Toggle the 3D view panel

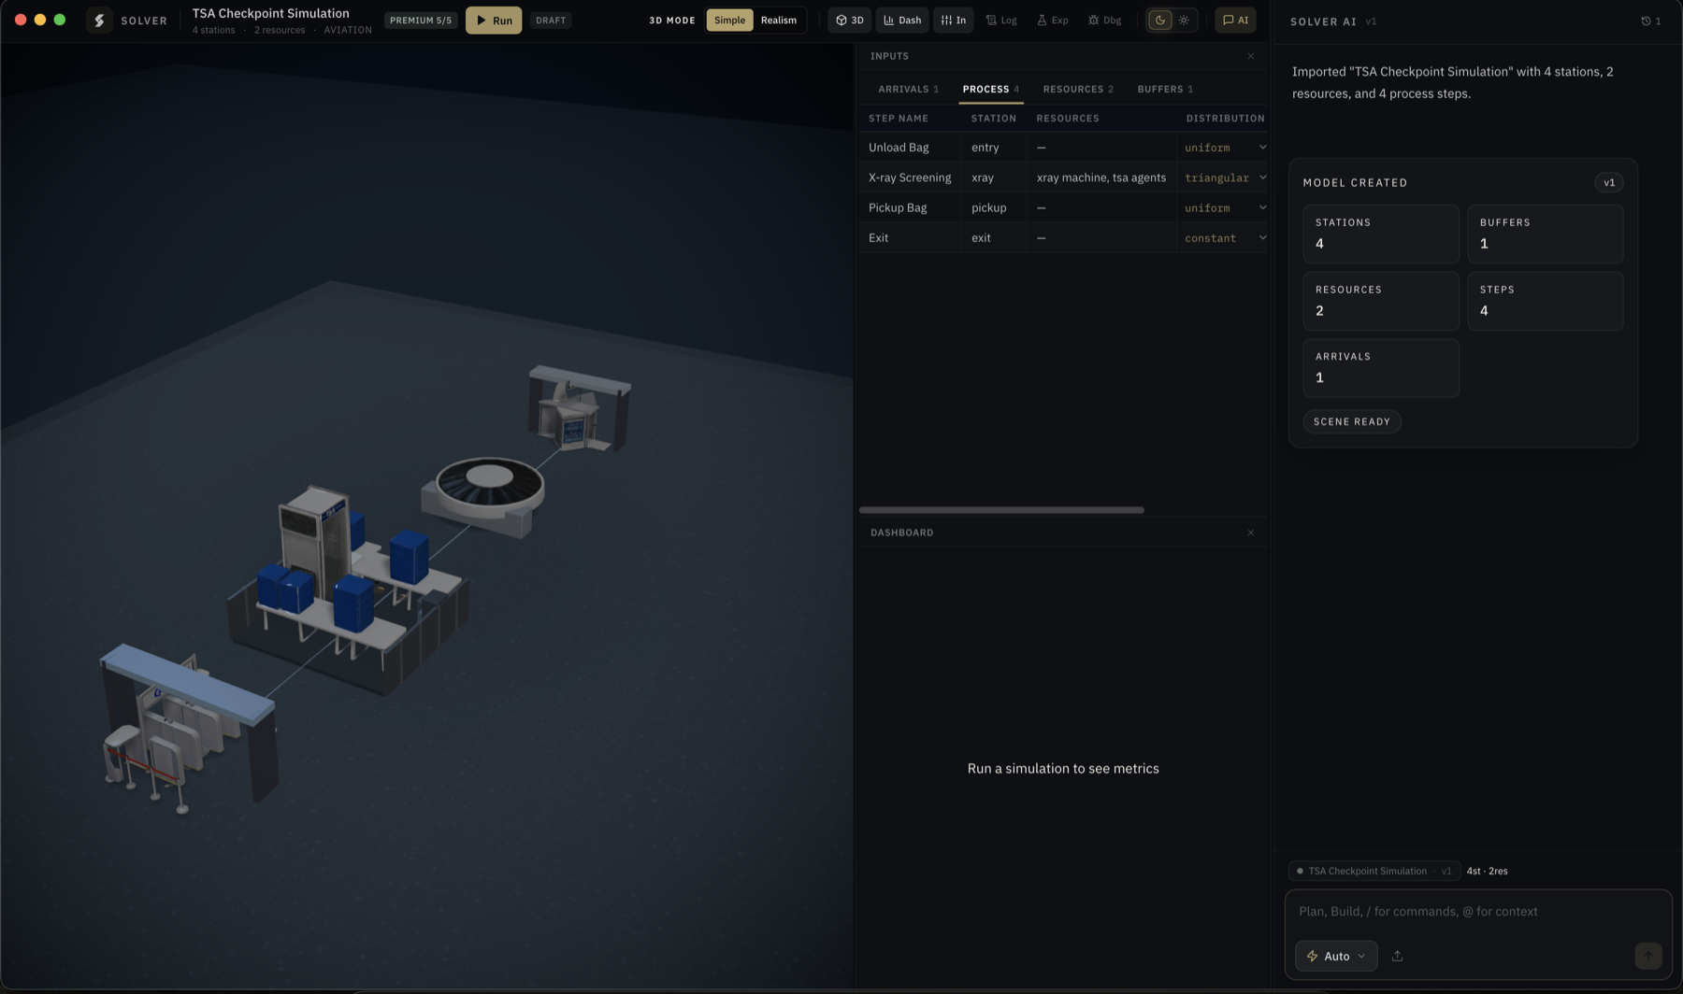pyautogui.click(x=850, y=20)
